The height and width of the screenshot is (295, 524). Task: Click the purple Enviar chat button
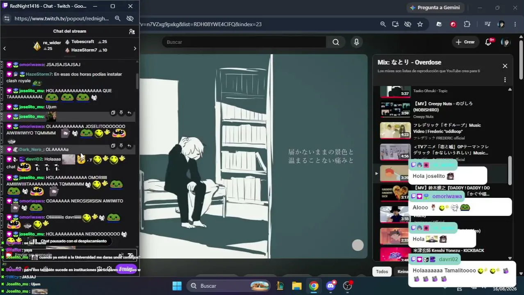click(x=126, y=269)
